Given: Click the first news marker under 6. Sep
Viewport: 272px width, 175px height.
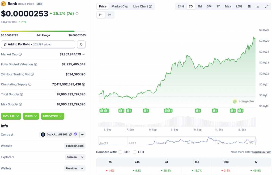Looking at the screenshot, I should click(102, 110).
